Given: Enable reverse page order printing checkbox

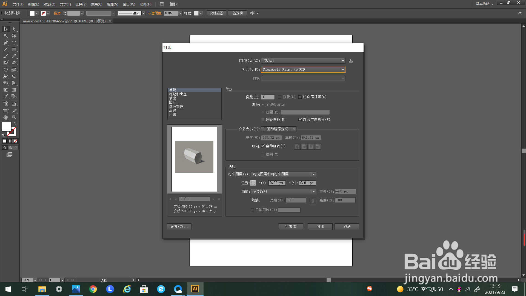Looking at the screenshot, I should coord(300,97).
